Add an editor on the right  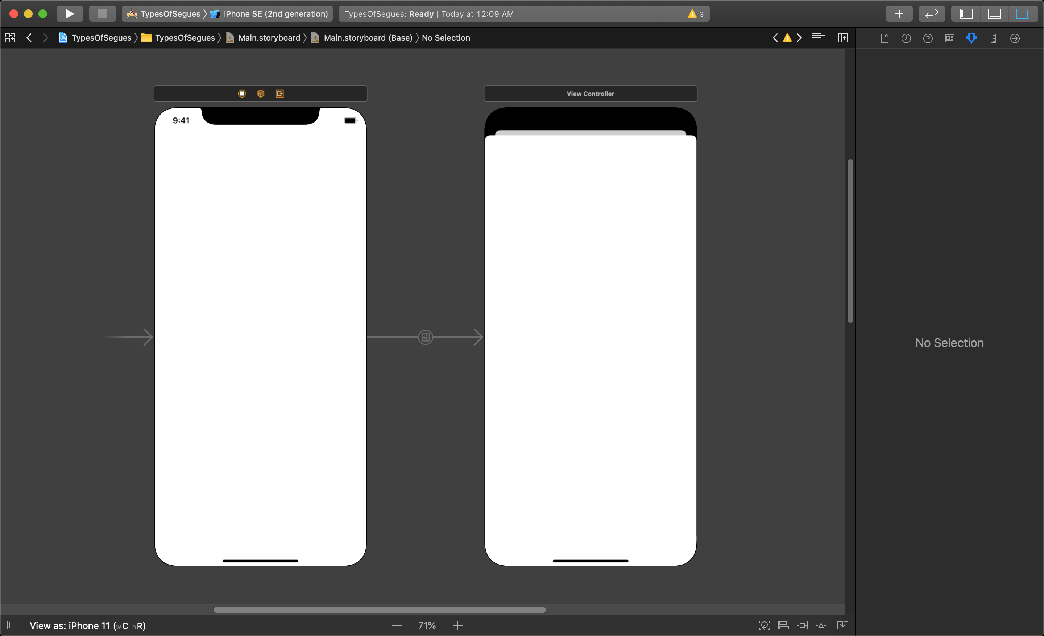coord(843,38)
